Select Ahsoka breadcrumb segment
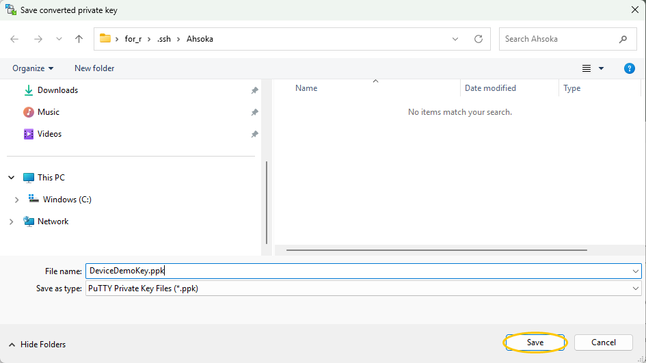Image resolution: width=646 pixels, height=363 pixels. coord(200,39)
